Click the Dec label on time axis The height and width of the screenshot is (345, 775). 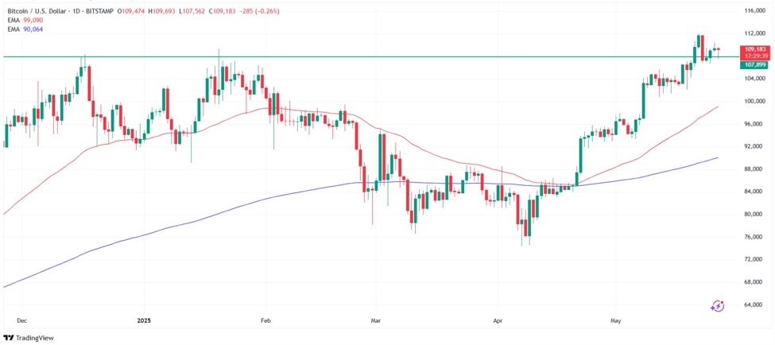(x=21, y=321)
